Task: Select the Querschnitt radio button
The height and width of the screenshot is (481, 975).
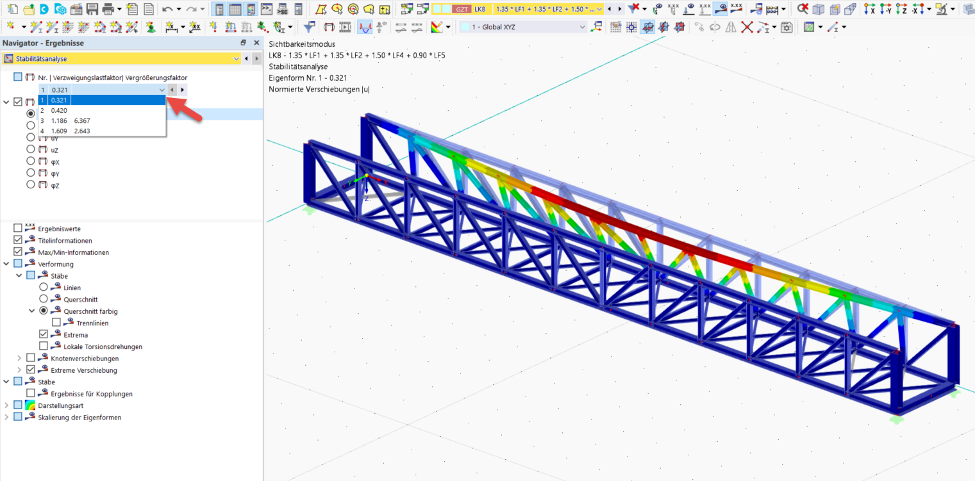Action: (x=44, y=299)
